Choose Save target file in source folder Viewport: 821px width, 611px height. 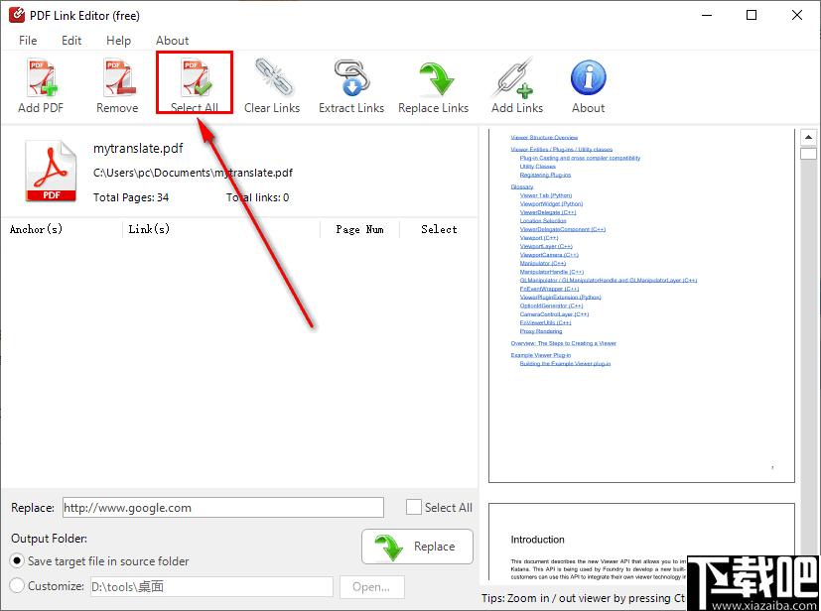click(x=17, y=560)
